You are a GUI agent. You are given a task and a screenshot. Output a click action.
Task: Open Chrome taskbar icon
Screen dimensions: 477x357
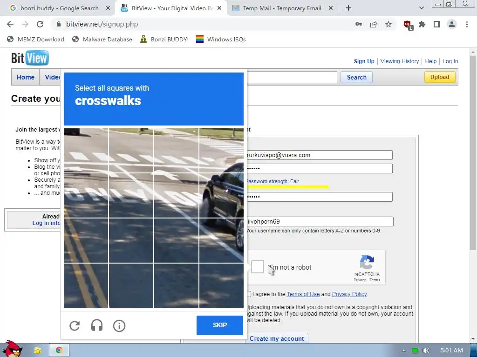click(59, 350)
